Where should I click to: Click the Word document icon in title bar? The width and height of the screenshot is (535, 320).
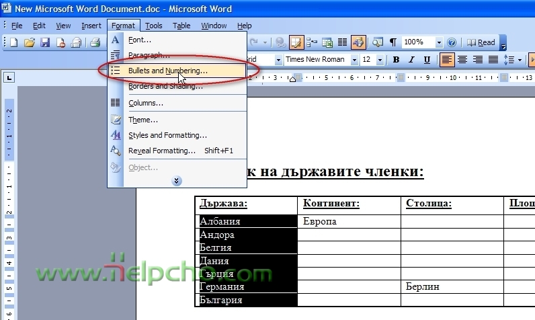click(x=7, y=7)
